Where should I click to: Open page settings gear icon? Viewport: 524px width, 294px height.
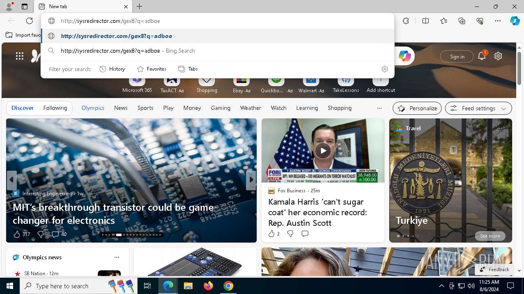(498, 56)
